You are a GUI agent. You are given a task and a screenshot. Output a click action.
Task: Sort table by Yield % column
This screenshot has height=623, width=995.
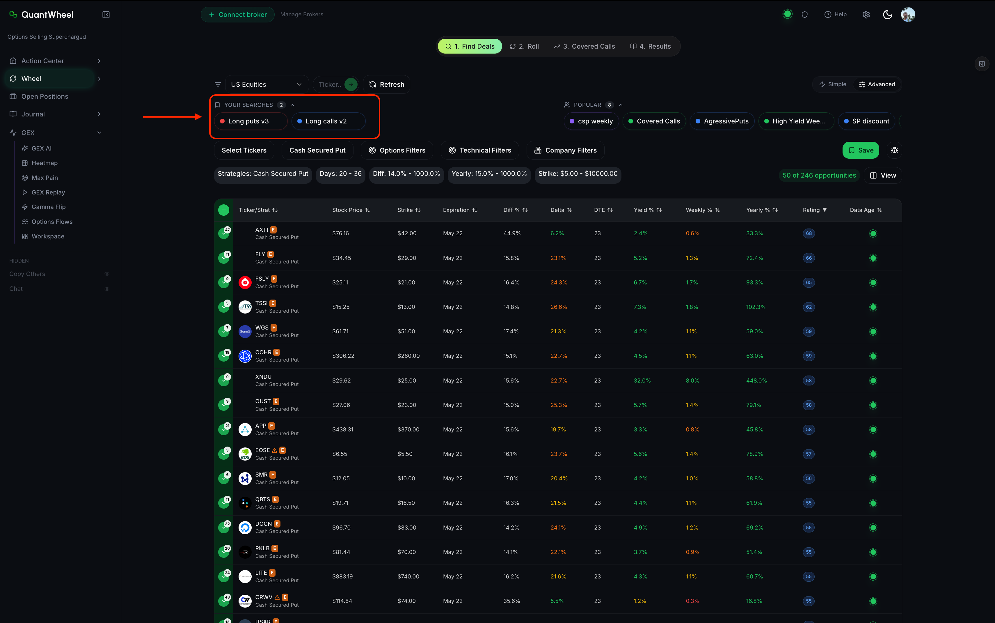click(x=648, y=210)
